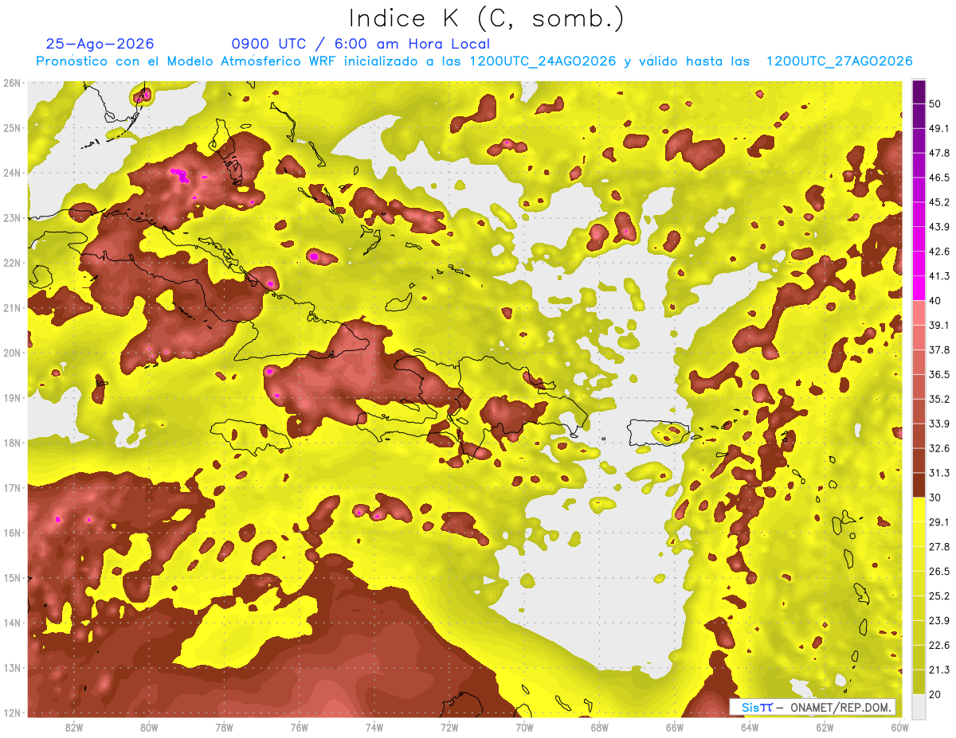The image size is (956, 738).
Task: Click the dark purple top segment of the color scale
Action: 919,92
